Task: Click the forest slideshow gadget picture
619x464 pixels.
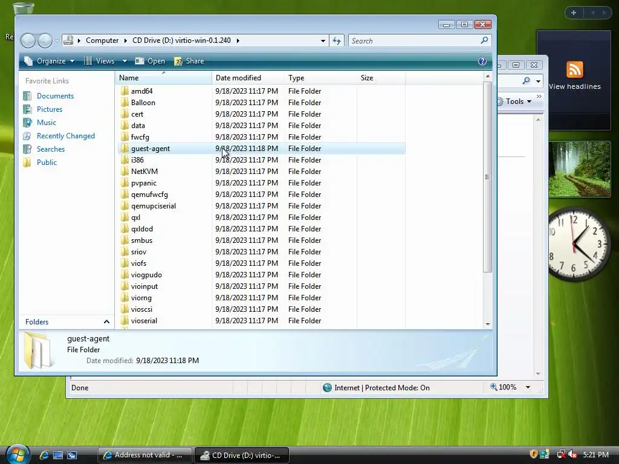Action: pyautogui.click(x=580, y=169)
